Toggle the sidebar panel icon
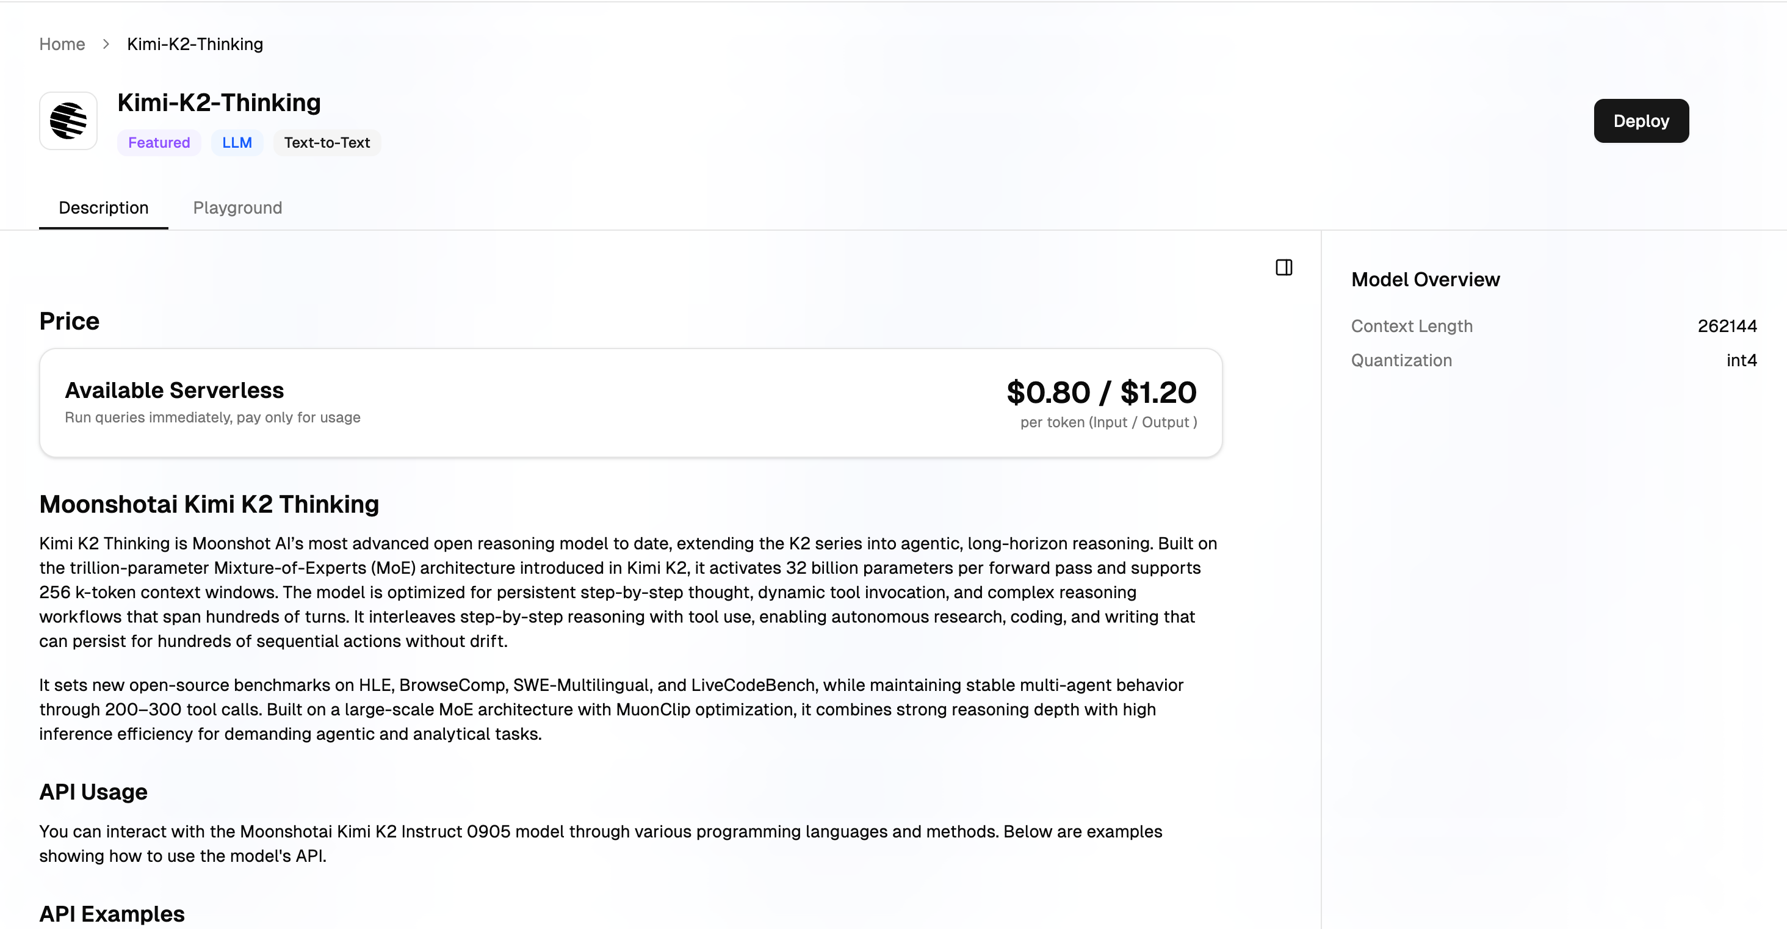This screenshot has width=1787, height=929. click(1284, 267)
